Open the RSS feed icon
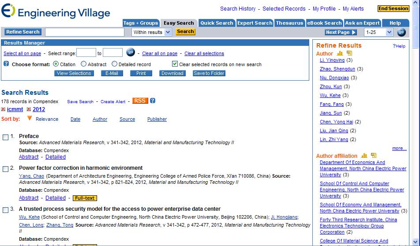The width and height of the screenshot is (420, 246). [x=140, y=101]
